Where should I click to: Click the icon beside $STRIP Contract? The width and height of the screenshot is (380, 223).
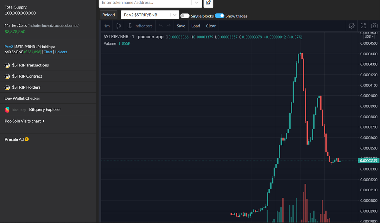(7, 76)
